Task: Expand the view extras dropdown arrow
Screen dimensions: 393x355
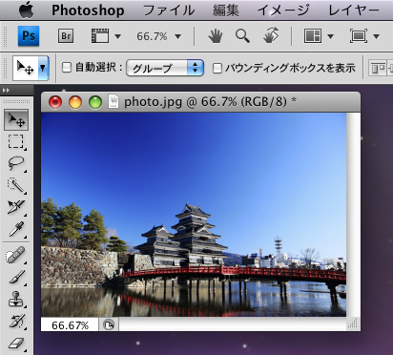Action: coord(117,36)
